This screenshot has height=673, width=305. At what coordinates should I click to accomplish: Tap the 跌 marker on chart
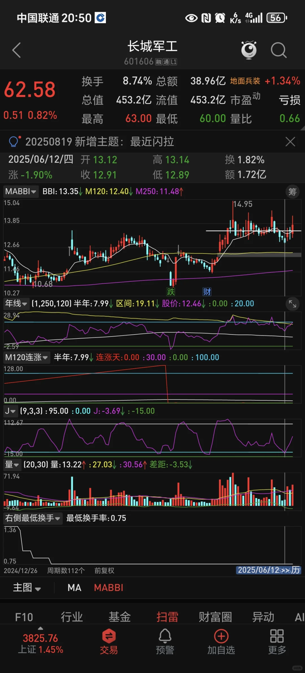(x=171, y=291)
